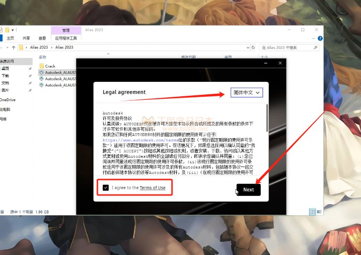
Task: Click the search magnifier icon in Explorer
Action: (x=315, y=47)
